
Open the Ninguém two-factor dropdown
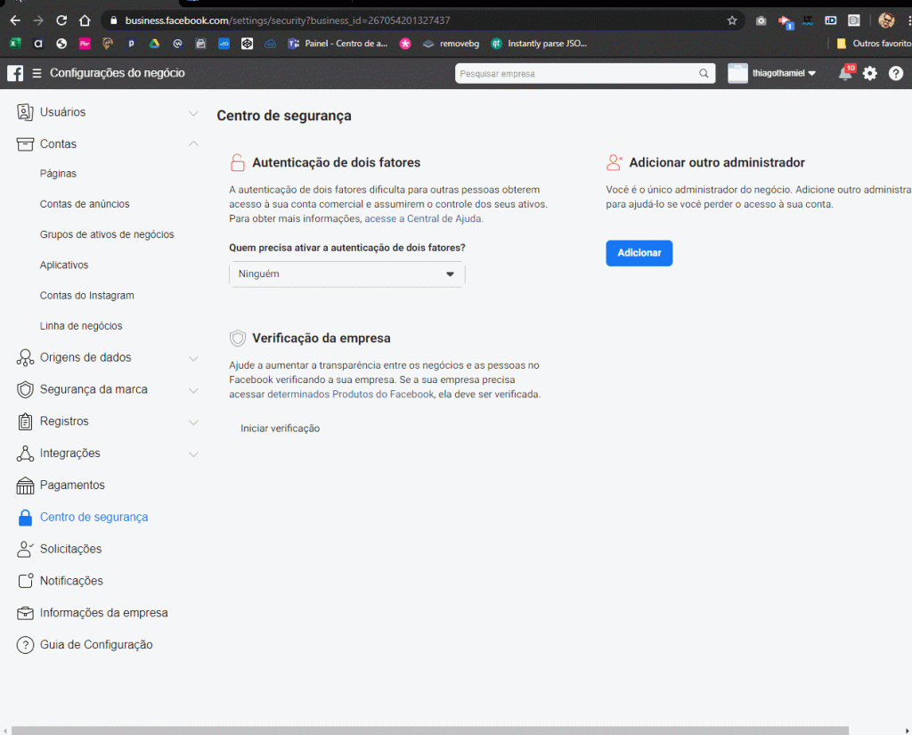[346, 274]
